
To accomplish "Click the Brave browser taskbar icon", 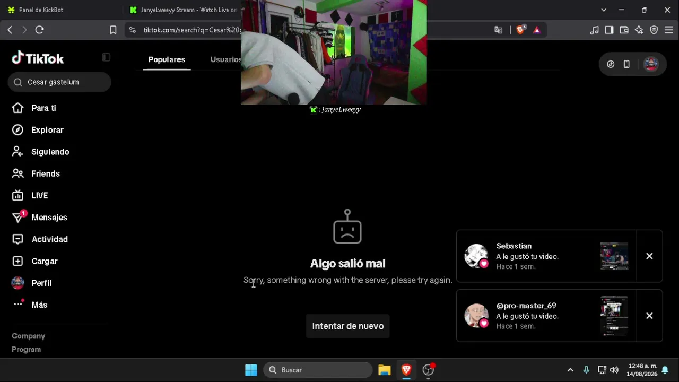I will 406,370.
